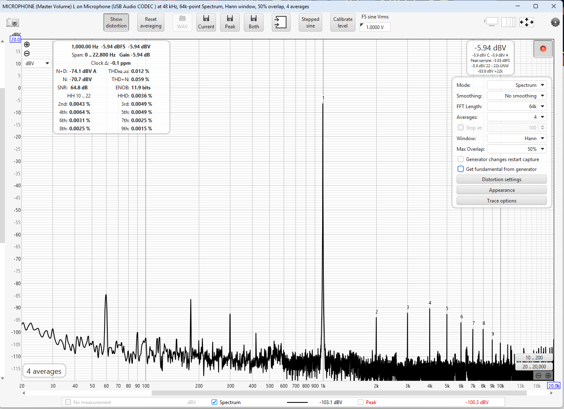Click the horizontal scrollbar thumb

tap(339, 393)
